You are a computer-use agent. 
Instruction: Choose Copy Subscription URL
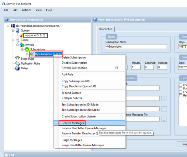(x=89, y=81)
